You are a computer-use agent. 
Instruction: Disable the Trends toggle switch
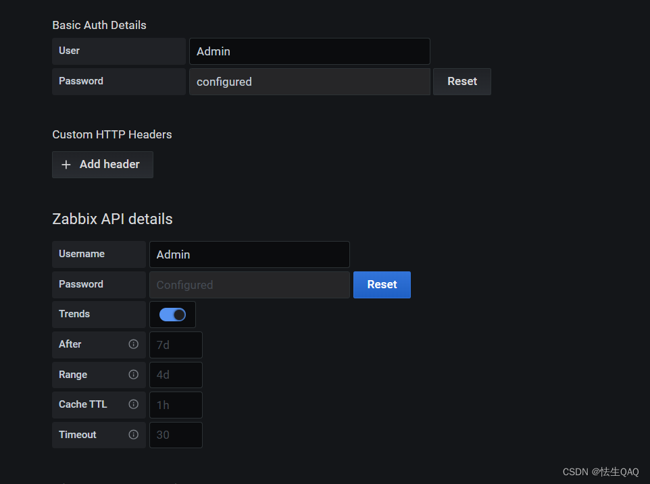click(172, 315)
